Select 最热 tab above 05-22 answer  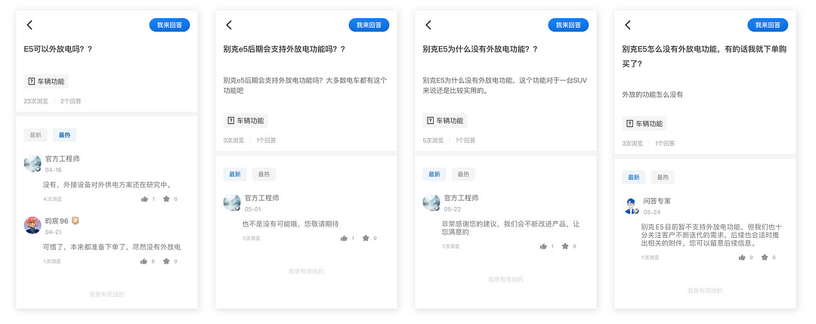pos(463,174)
